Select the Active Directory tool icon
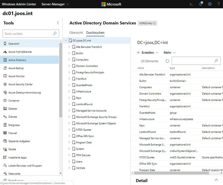Screen dimensions: 223x185 click(x=5, y=60)
